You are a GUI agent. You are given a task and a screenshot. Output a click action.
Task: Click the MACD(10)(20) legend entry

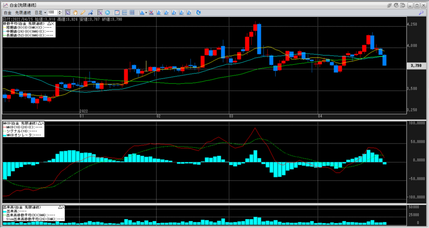click(x=23, y=127)
